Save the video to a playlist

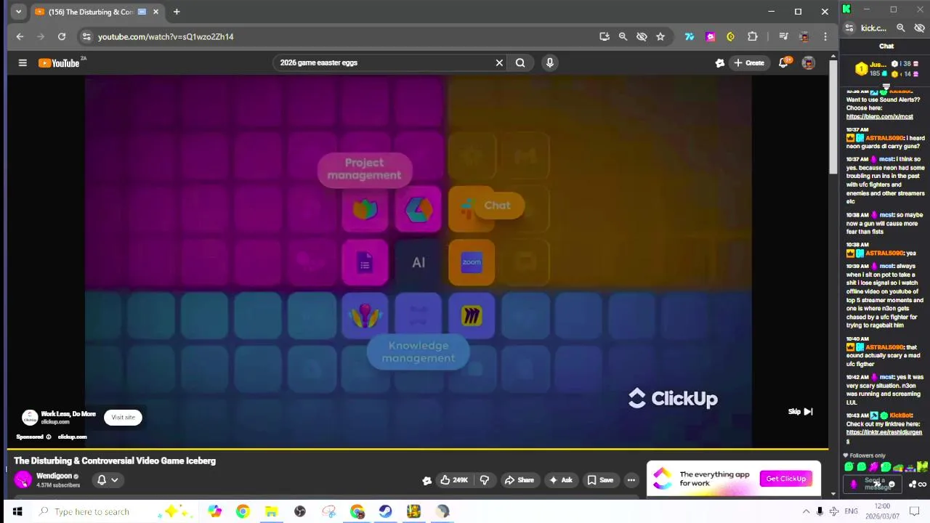click(x=600, y=480)
